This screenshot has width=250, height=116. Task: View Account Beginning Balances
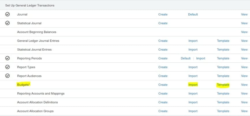tap(244, 32)
